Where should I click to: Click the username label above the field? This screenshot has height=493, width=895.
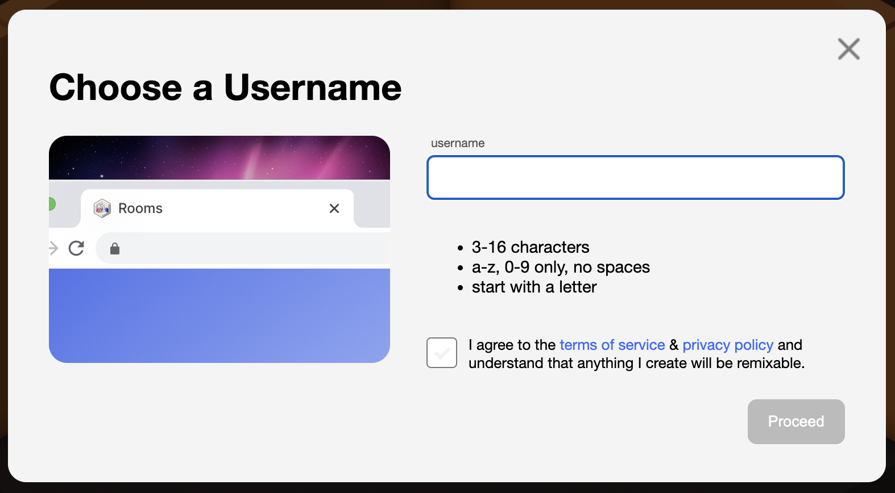click(x=458, y=143)
